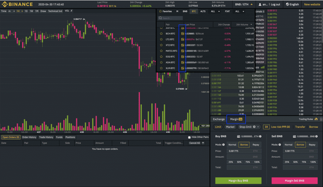Viewport: 323px width, 187px height.
Task: Open the calculator icon beside Trading Rules
Action: pos(321,119)
